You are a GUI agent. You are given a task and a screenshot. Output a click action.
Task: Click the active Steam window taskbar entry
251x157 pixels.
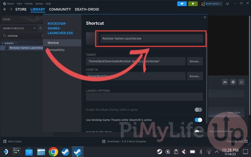point(78,152)
